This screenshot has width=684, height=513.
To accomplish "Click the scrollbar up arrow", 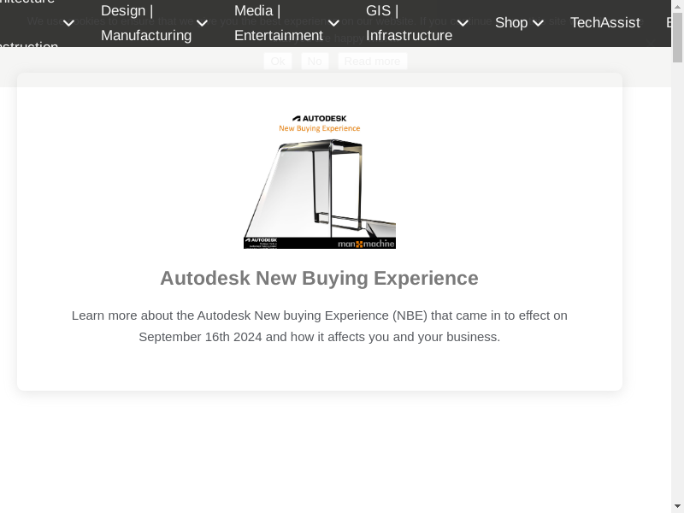I will point(677,6).
